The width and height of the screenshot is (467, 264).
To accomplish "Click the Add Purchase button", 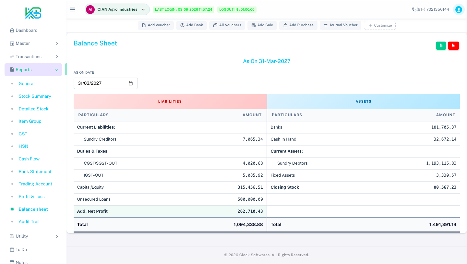I will (298, 25).
